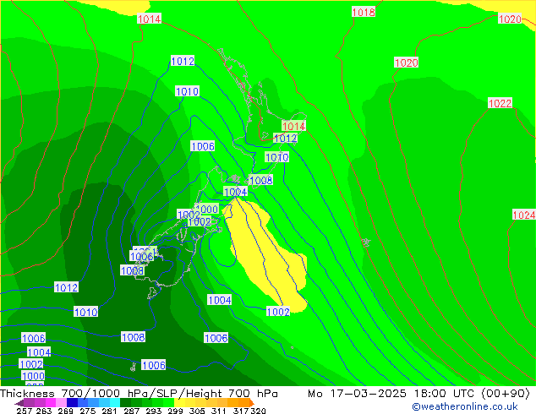Click the legend value 293
This screenshot has height=414, width=536.
pos(154,411)
